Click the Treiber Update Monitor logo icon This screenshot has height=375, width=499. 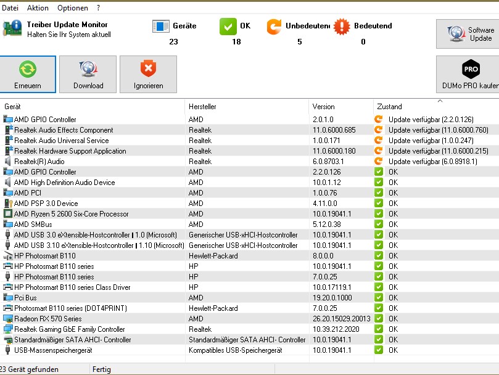click(x=12, y=28)
